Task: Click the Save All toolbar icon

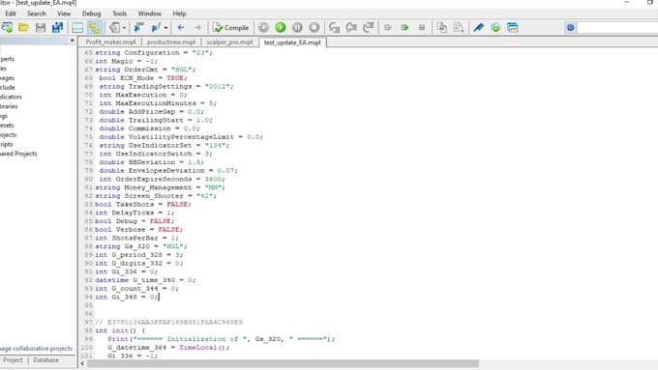Action: click(x=57, y=28)
